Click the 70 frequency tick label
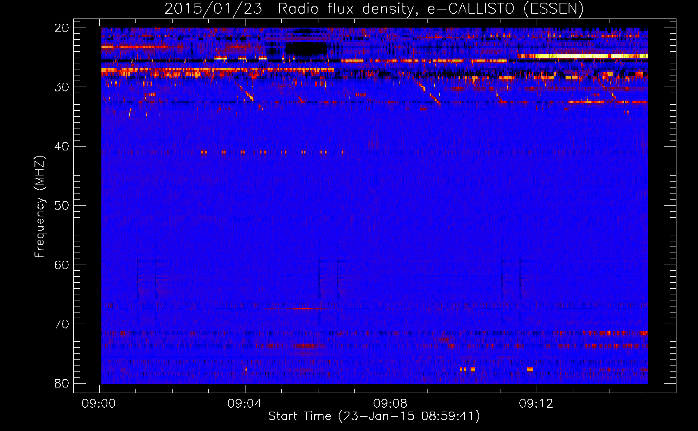 pos(62,324)
